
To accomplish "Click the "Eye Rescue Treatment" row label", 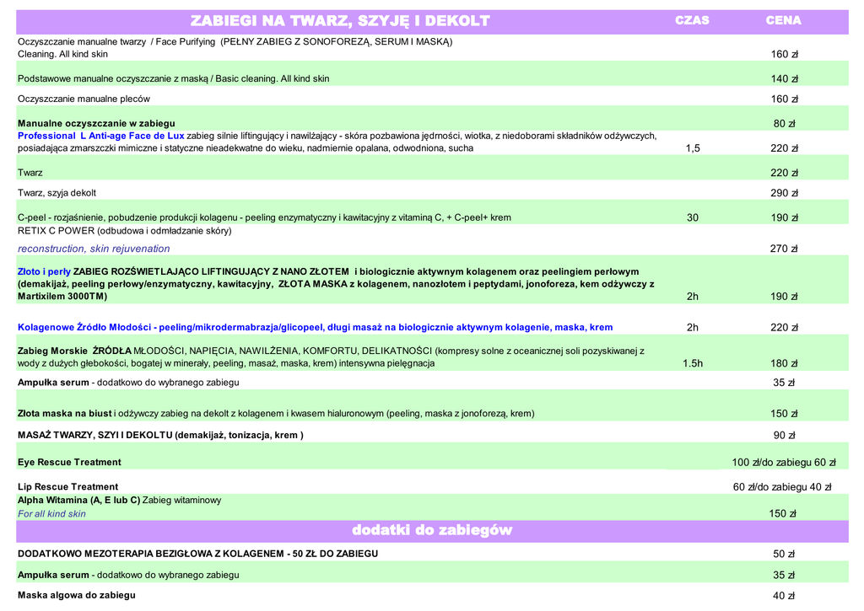I will click(69, 462).
